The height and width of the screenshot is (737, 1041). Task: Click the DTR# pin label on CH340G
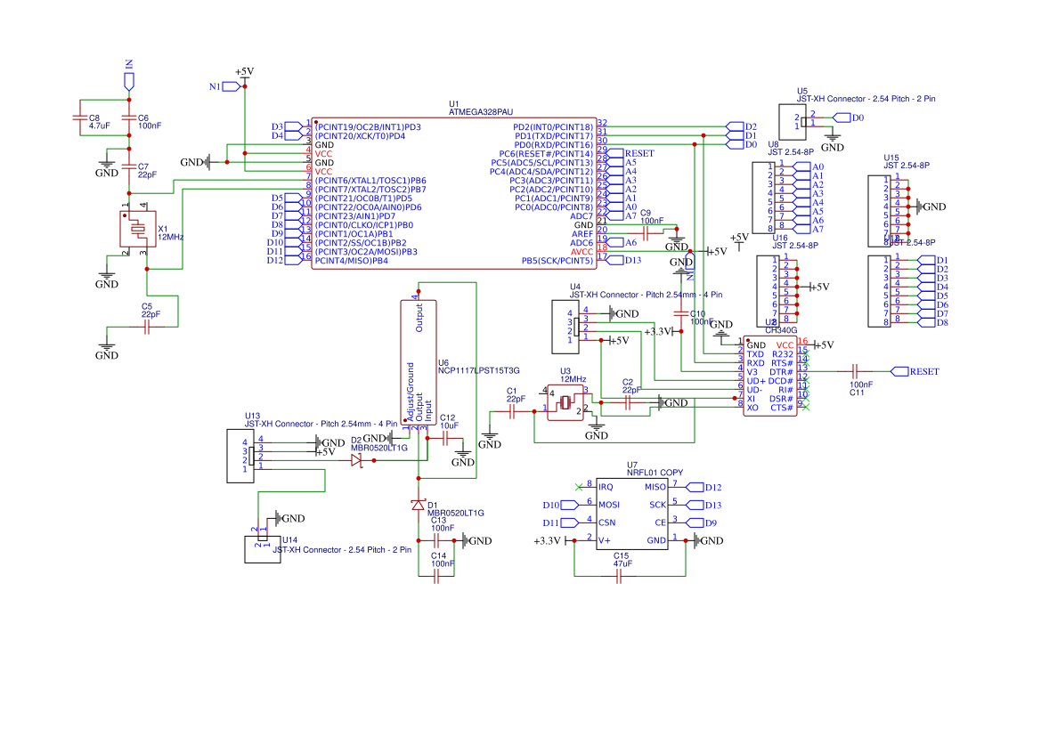point(781,372)
